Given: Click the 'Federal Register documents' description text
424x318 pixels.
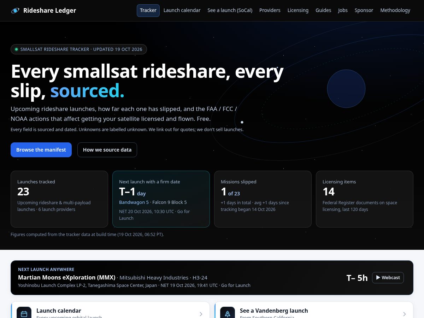Looking at the screenshot, I should point(360,206).
